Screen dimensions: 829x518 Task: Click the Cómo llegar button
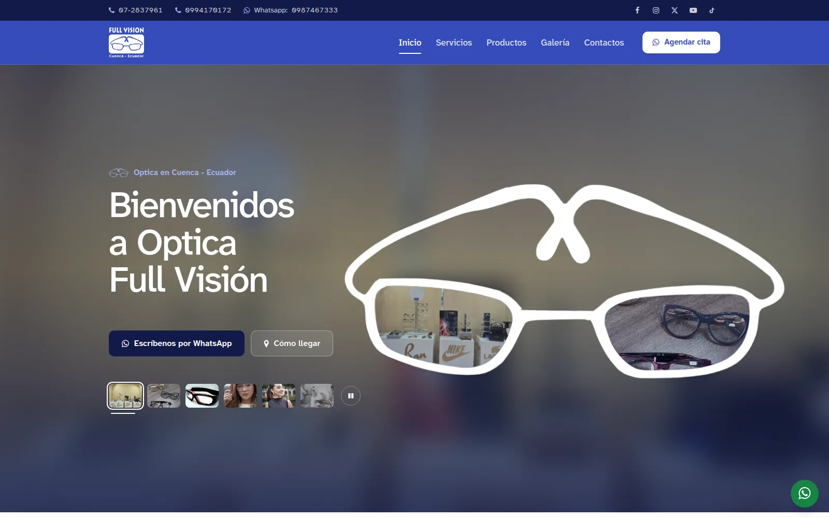[x=292, y=343]
